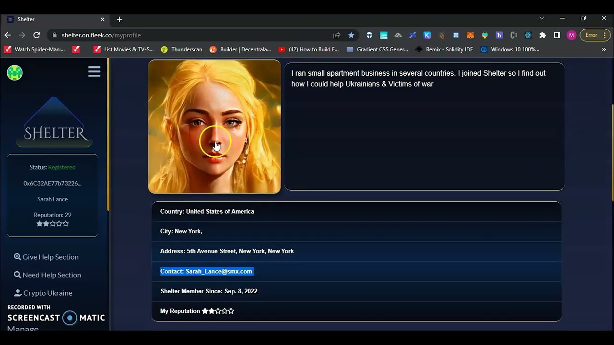Click the Shelter house logo
Screen dimensions: 614x345
(54, 122)
